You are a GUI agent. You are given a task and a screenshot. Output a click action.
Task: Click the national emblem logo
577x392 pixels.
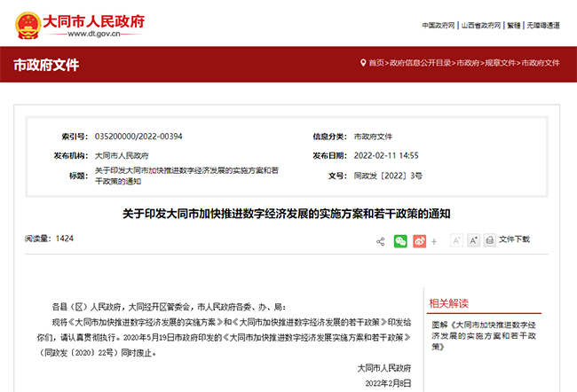click(x=28, y=26)
